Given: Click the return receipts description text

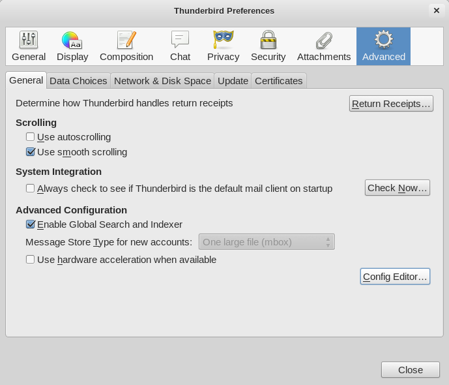Looking at the screenshot, I should (124, 103).
